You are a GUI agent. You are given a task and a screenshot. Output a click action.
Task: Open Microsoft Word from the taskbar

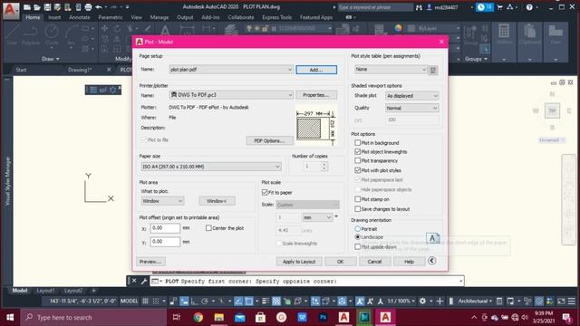click(x=302, y=317)
